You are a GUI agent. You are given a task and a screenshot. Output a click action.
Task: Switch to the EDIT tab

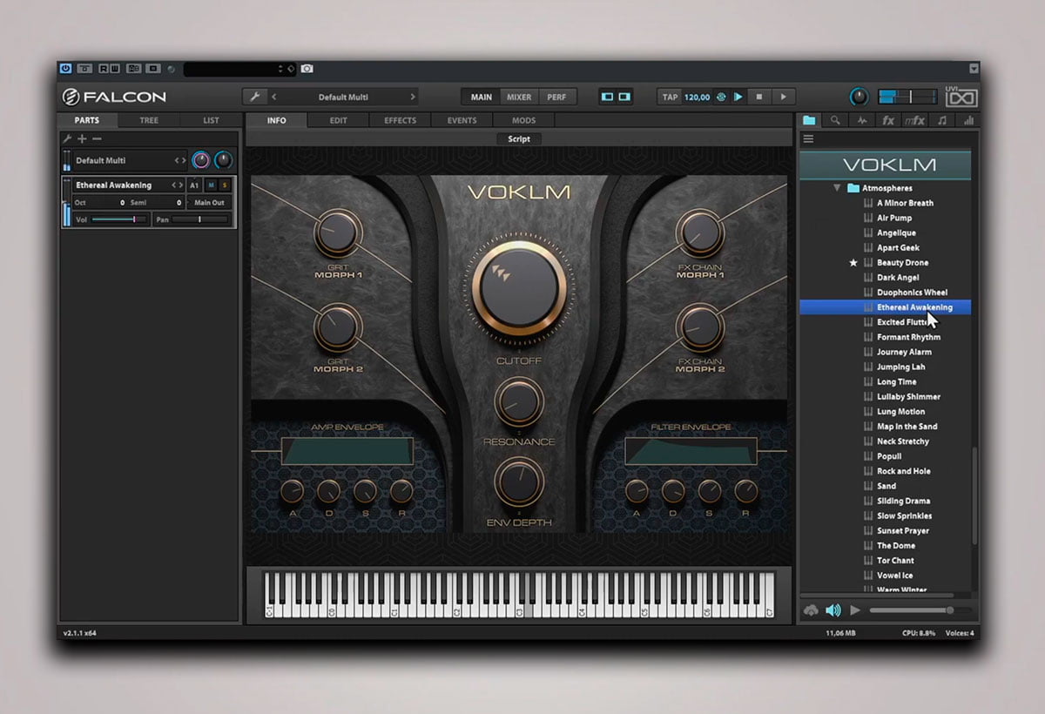coord(338,120)
